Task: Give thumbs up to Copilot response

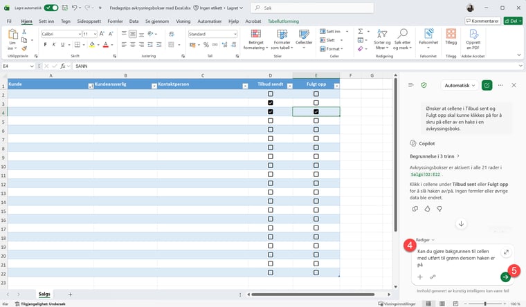Action: pos(427,209)
